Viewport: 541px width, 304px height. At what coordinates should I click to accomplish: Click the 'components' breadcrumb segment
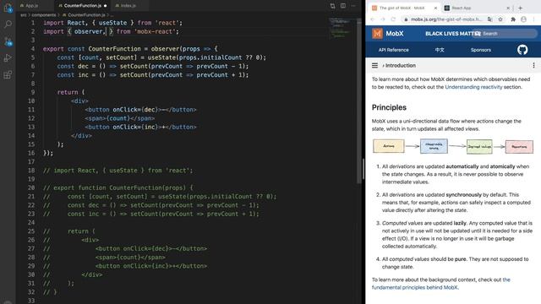(43, 15)
